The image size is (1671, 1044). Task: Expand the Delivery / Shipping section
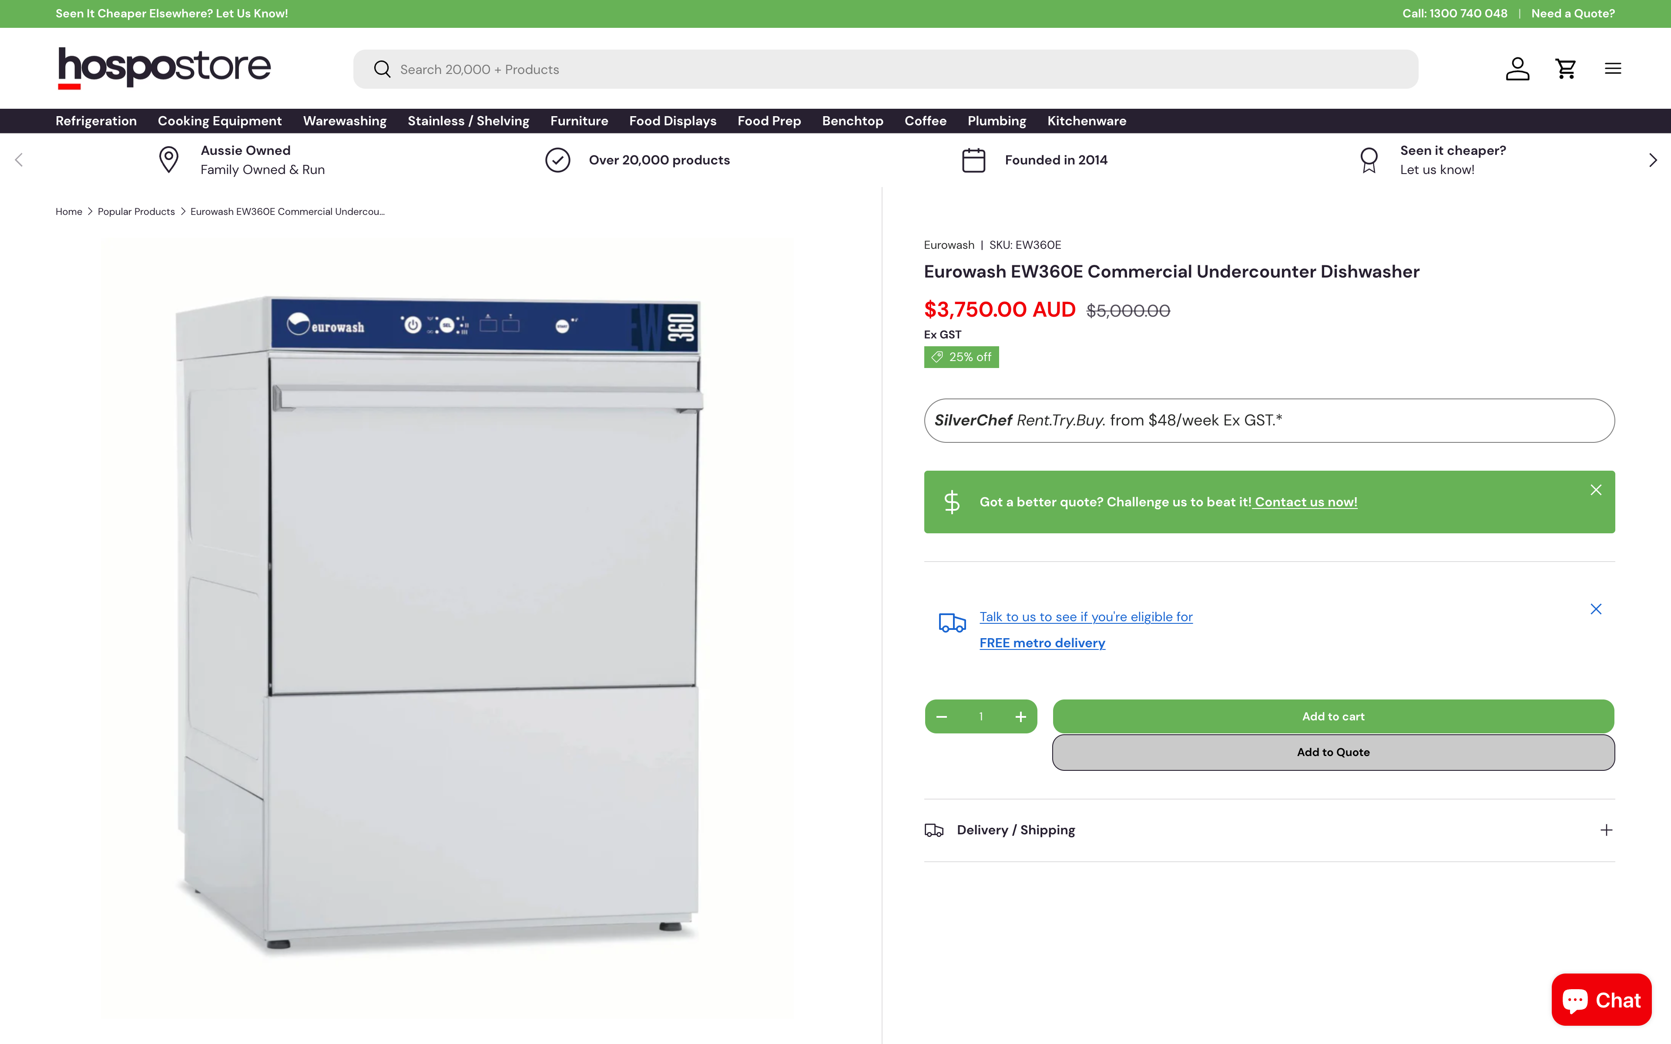(1607, 830)
